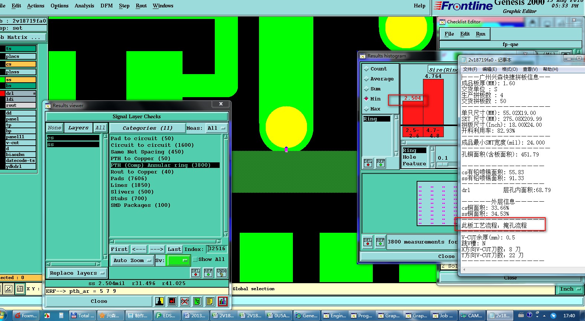Viewport: 585px width, 321px height.
Task: Click the yellow report notes icon
Action: (x=210, y=301)
